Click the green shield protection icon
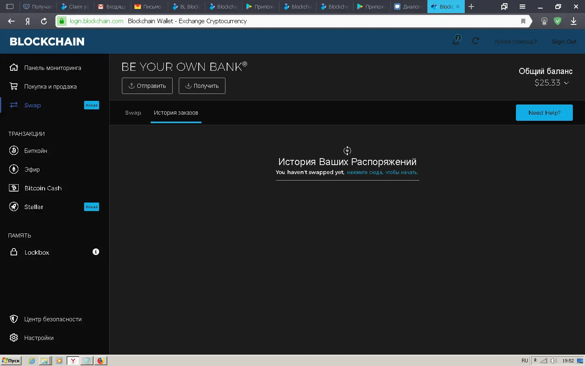Viewport: 585px width, 366px height. click(558, 21)
